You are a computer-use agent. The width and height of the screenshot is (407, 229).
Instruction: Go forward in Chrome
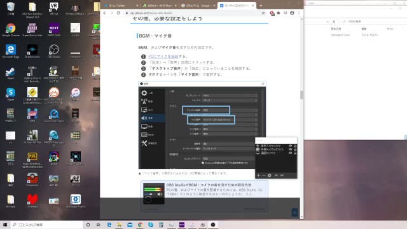(x=111, y=13)
